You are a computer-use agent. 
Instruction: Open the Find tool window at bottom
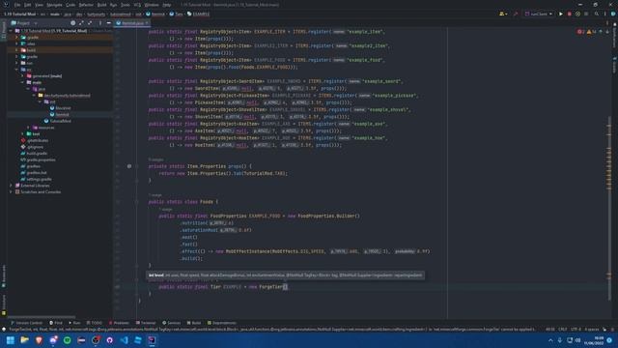tap(56, 323)
